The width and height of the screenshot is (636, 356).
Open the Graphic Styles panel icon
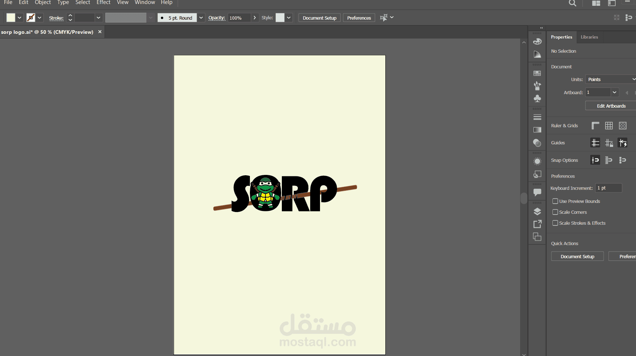pyautogui.click(x=537, y=175)
